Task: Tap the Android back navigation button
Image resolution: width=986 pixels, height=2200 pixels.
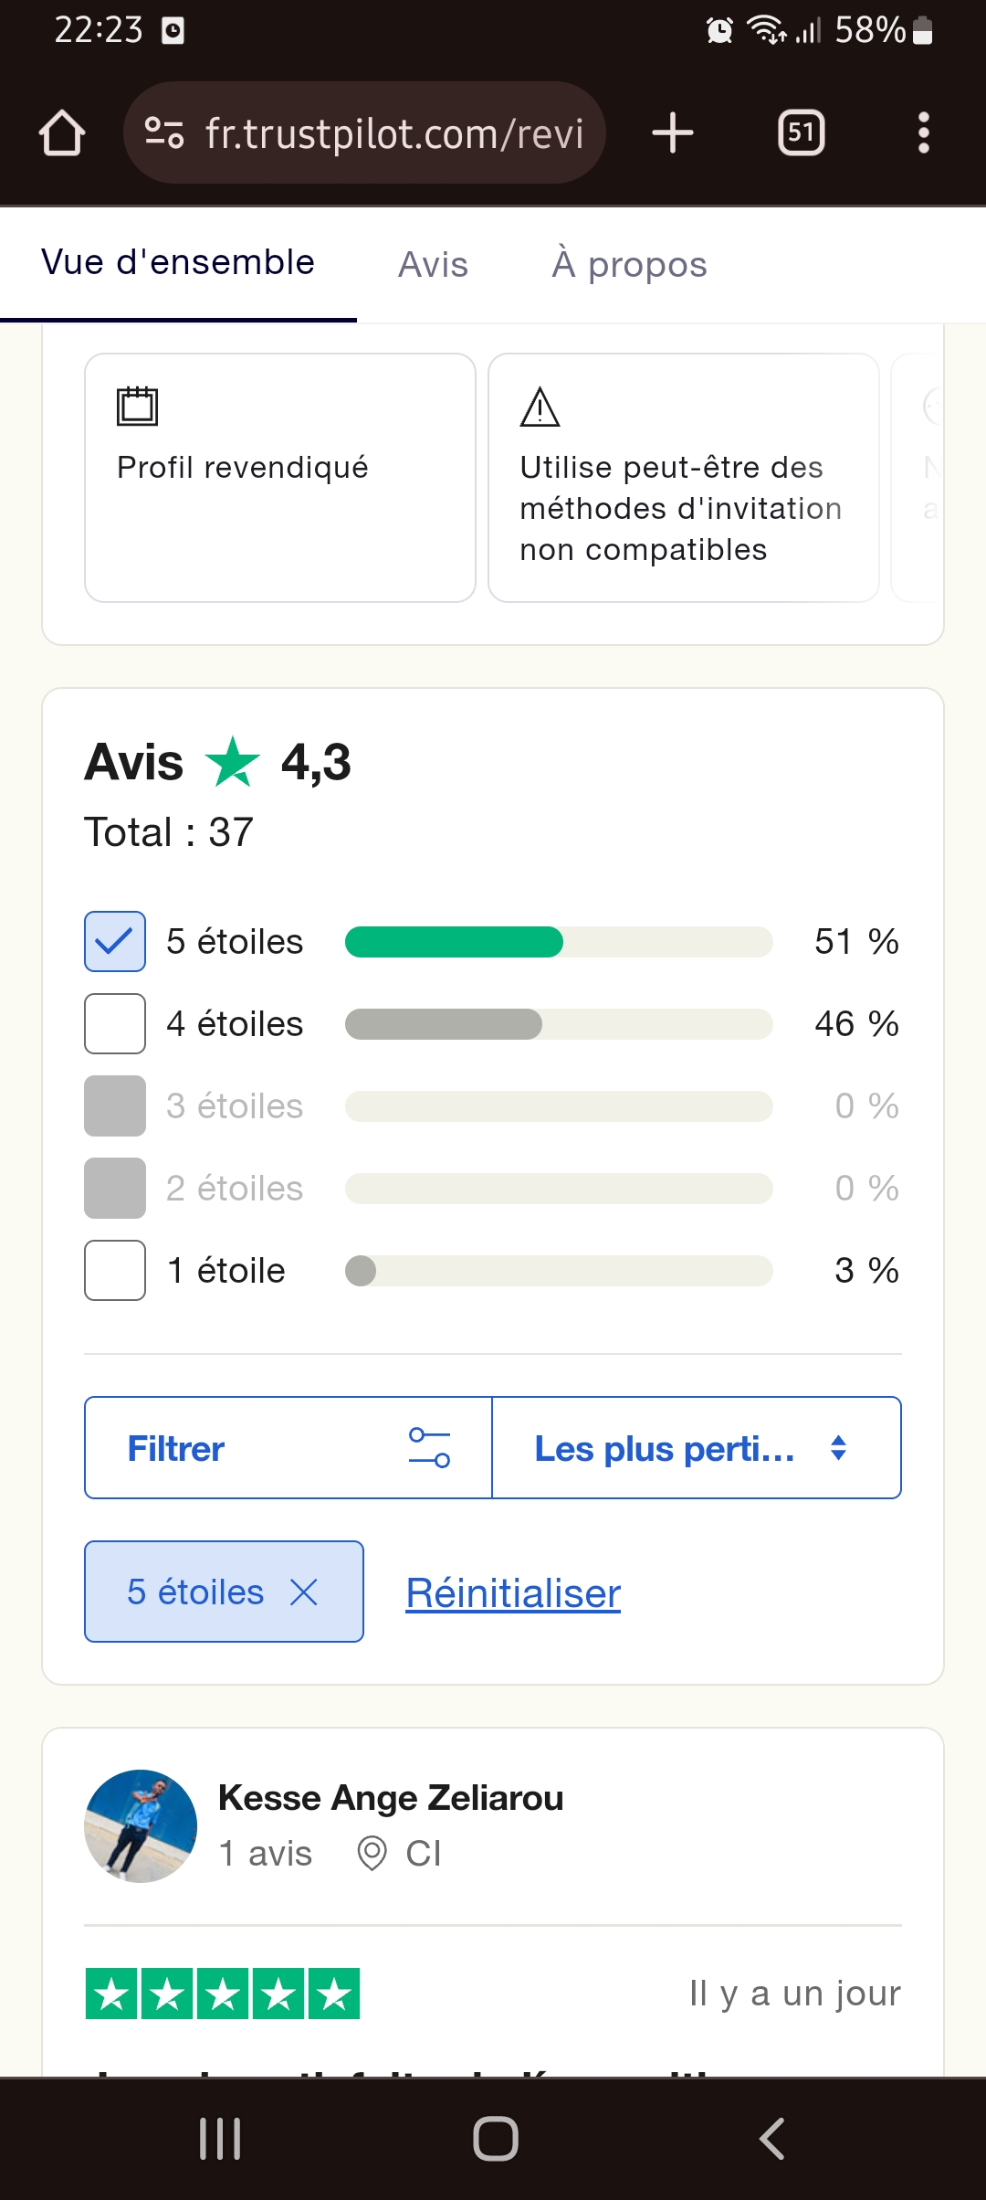Action: tap(772, 2139)
